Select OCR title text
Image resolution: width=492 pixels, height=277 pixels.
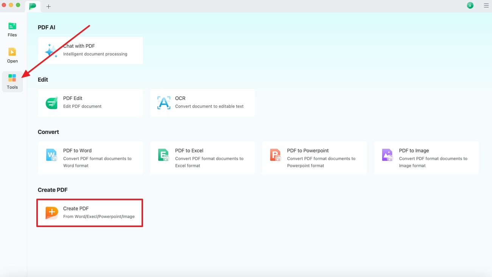click(x=180, y=98)
